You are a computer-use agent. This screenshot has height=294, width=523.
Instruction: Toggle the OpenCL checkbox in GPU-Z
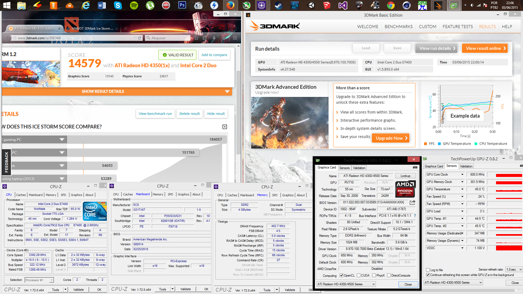tap(341, 275)
